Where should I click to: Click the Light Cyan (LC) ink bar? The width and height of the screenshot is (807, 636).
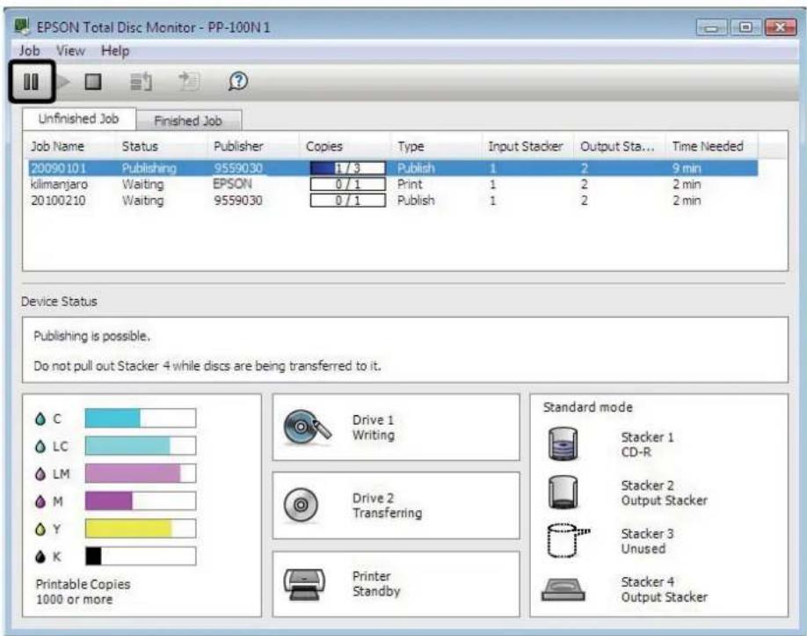tap(141, 446)
